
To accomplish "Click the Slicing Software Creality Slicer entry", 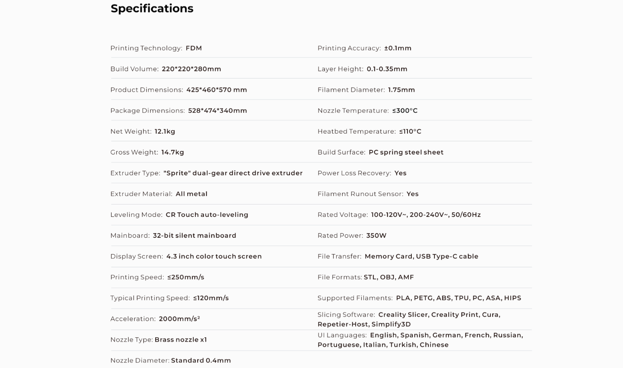I will (x=403, y=315).
